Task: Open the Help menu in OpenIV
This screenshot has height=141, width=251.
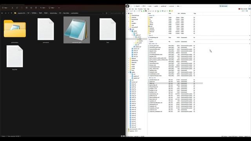Action: [x=148, y=9]
